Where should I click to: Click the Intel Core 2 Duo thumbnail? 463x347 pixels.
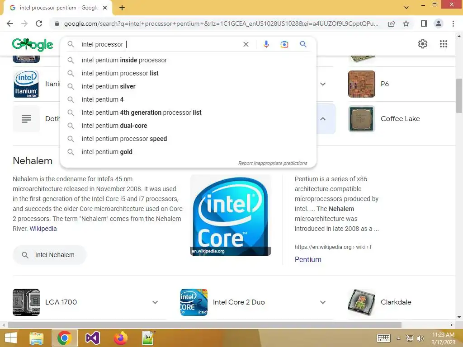tap(194, 302)
